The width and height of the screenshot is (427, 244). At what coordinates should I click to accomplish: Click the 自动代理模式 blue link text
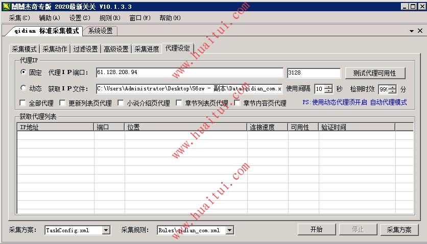point(389,102)
